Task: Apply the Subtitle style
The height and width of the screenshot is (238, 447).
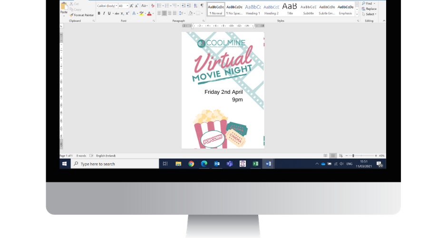Action: (309, 9)
